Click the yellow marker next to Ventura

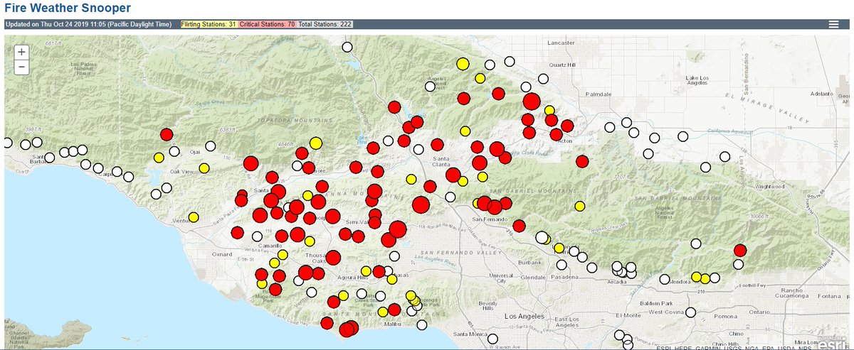[194, 217]
